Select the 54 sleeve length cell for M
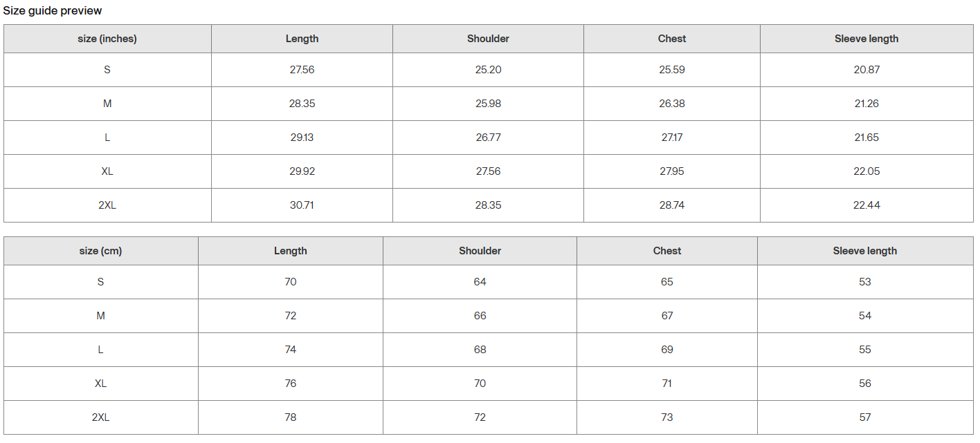The width and height of the screenshot is (980, 443). tap(865, 316)
